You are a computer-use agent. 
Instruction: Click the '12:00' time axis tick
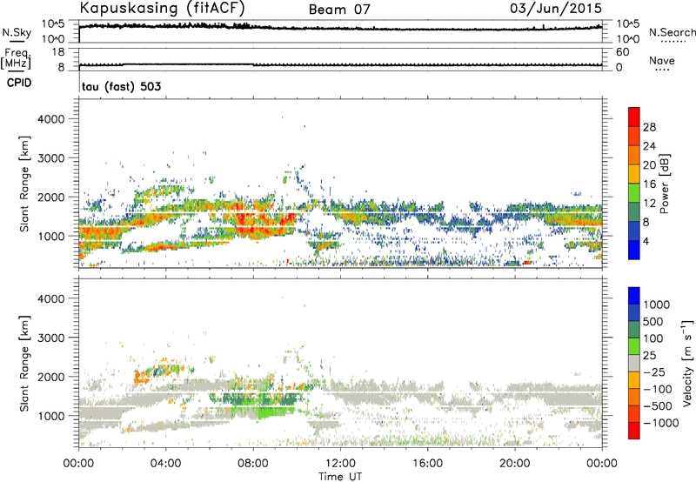tap(340, 464)
